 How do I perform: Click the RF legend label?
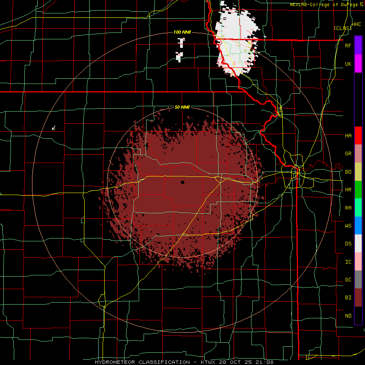coord(348,45)
